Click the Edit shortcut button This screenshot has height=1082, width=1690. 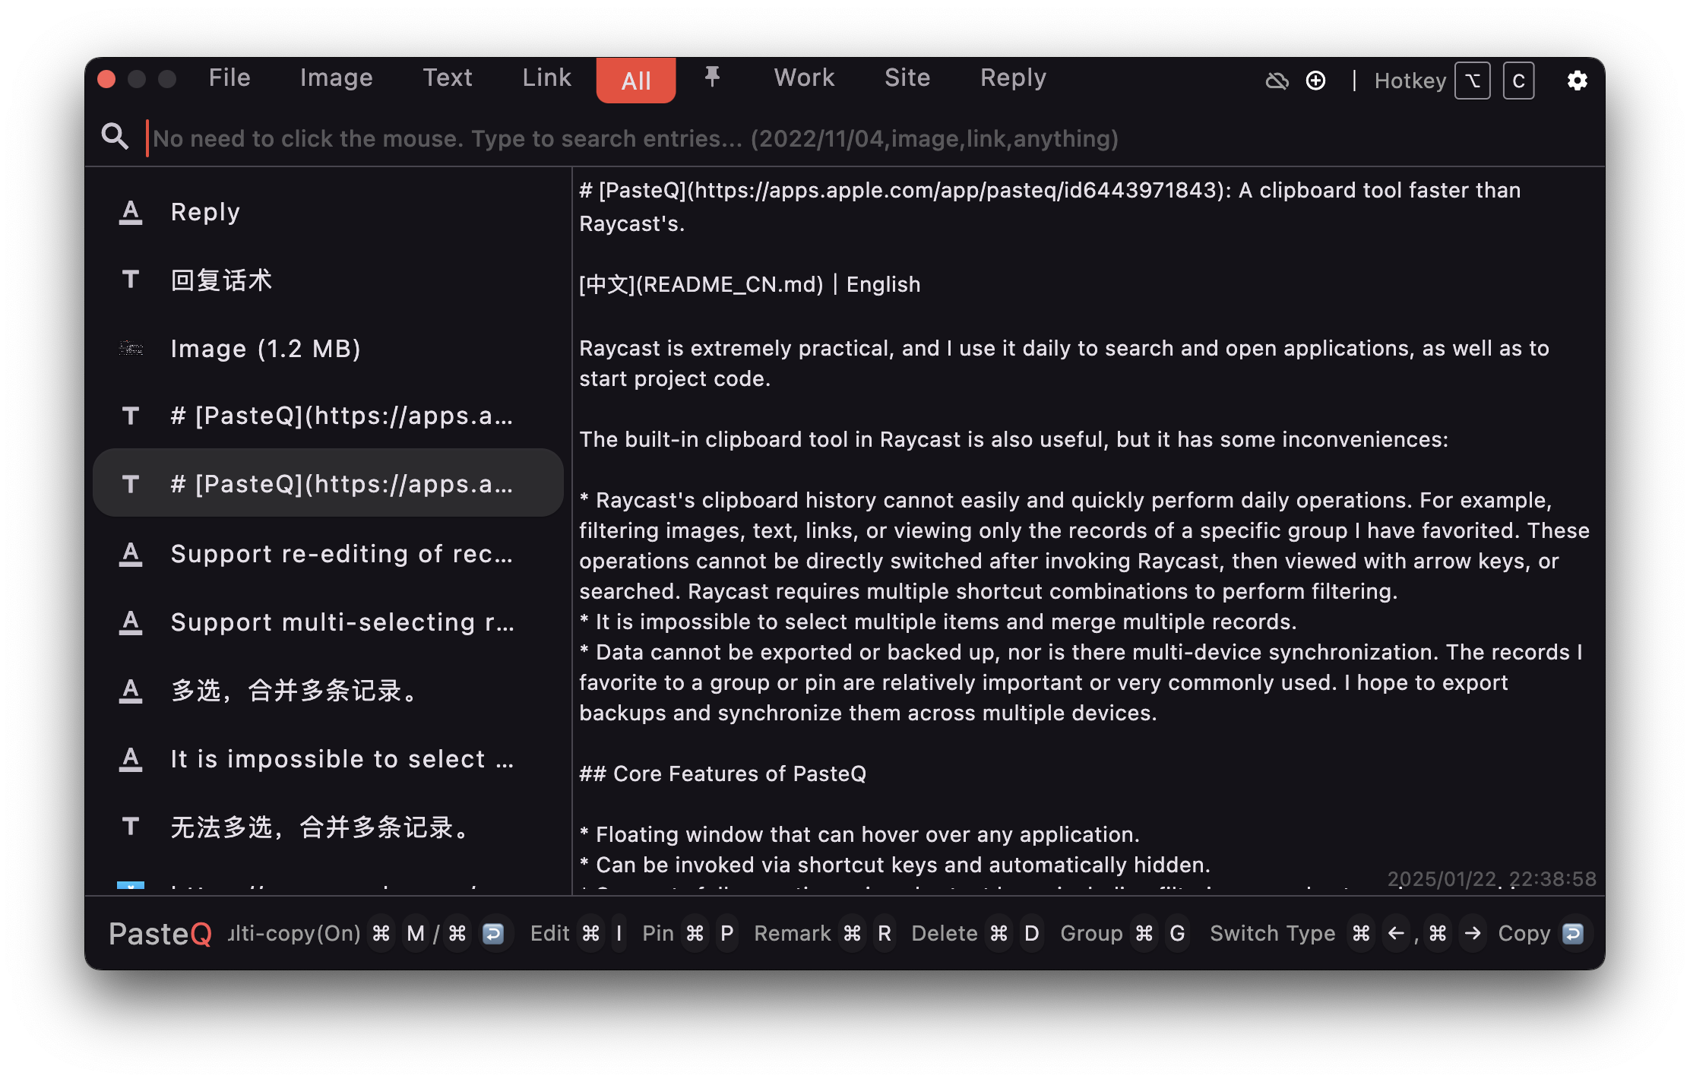point(549,933)
